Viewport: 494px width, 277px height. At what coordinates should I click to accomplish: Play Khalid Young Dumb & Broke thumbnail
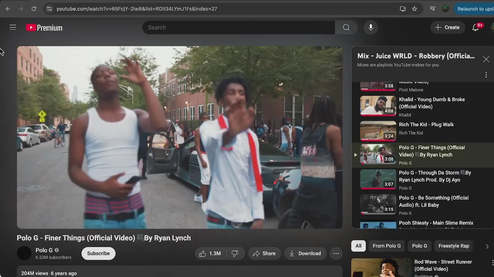click(378, 106)
